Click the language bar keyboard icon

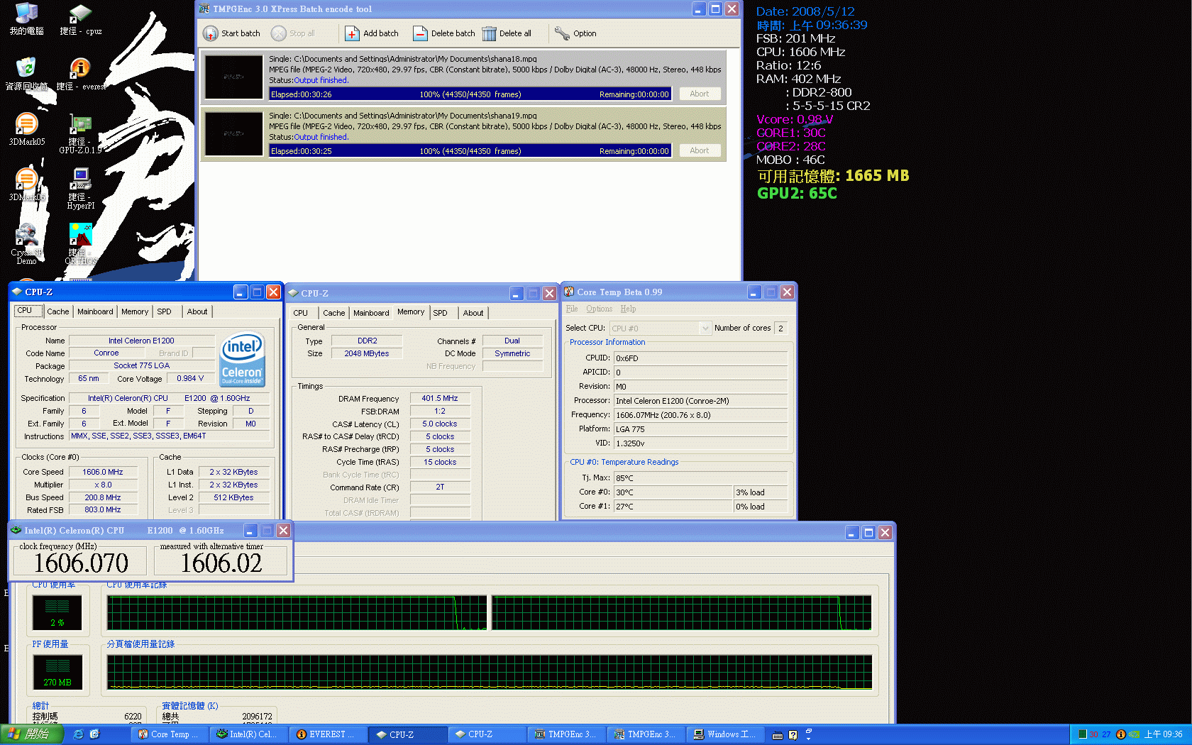tap(778, 735)
